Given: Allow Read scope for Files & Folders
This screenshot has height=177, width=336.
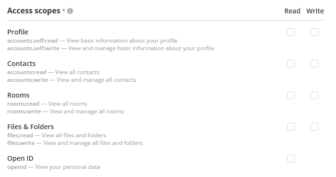Looking at the screenshot, I should 291,127.
